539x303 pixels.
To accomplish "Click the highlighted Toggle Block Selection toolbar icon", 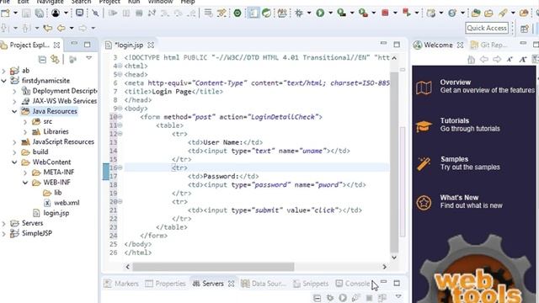I will coord(253,13).
